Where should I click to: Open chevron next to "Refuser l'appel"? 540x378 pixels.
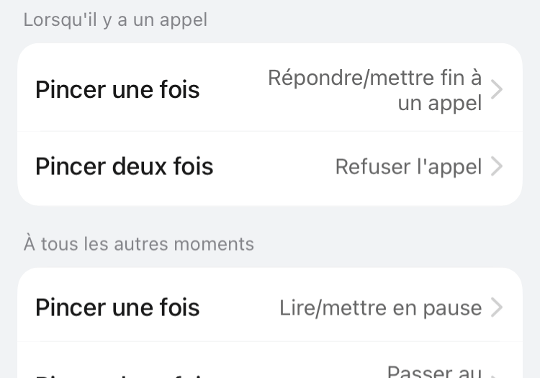click(x=497, y=167)
